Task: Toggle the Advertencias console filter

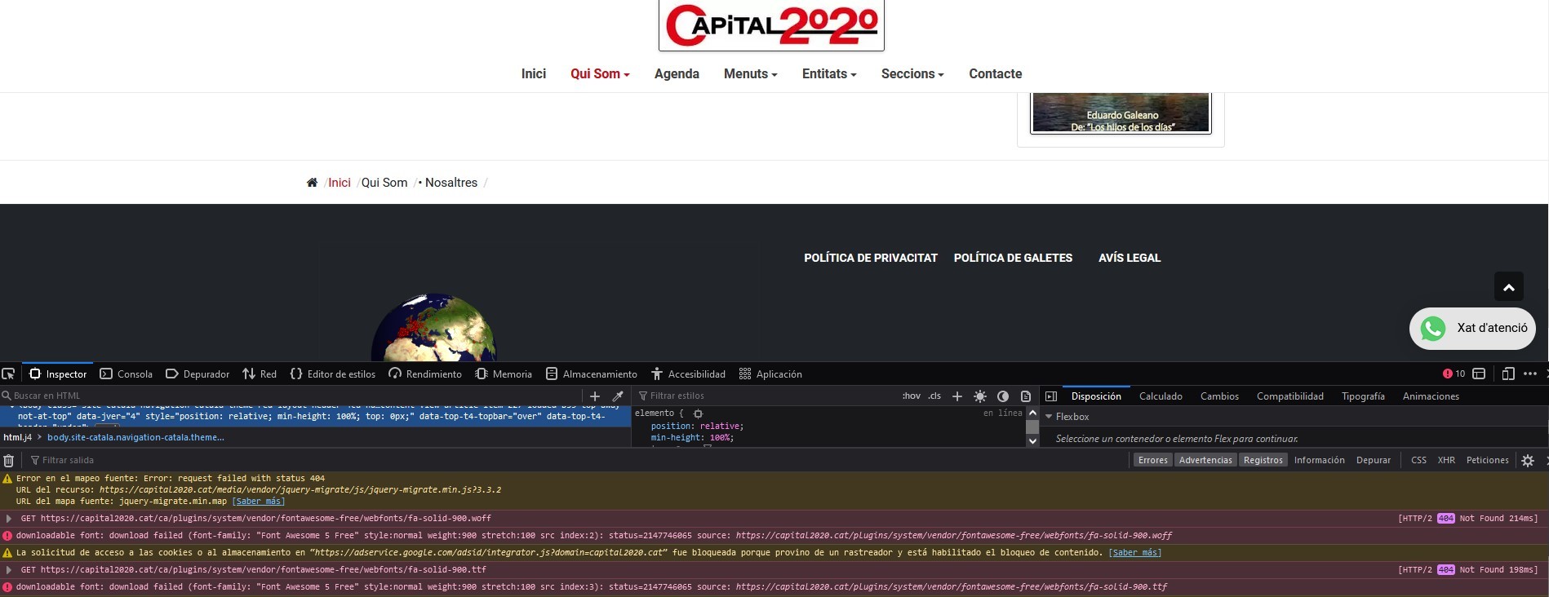Action: pyautogui.click(x=1205, y=460)
